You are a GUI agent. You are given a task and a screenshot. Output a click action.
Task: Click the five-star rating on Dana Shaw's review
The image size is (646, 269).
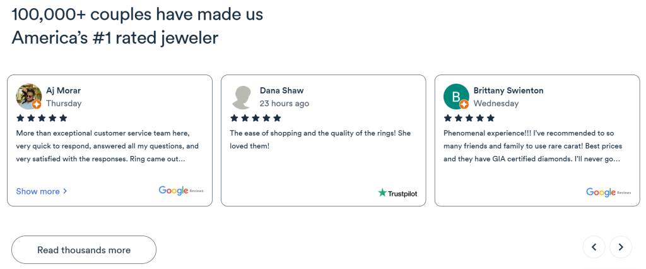click(255, 118)
